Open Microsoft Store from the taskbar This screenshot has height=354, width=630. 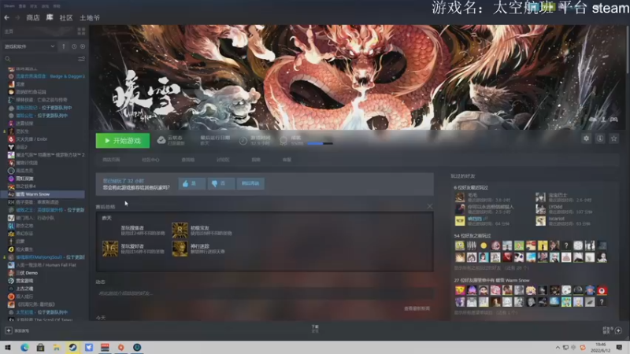click(40, 347)
